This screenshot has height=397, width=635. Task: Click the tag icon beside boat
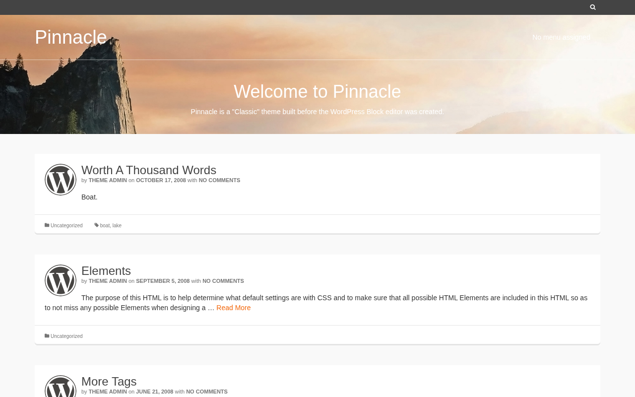pos(97,225)
